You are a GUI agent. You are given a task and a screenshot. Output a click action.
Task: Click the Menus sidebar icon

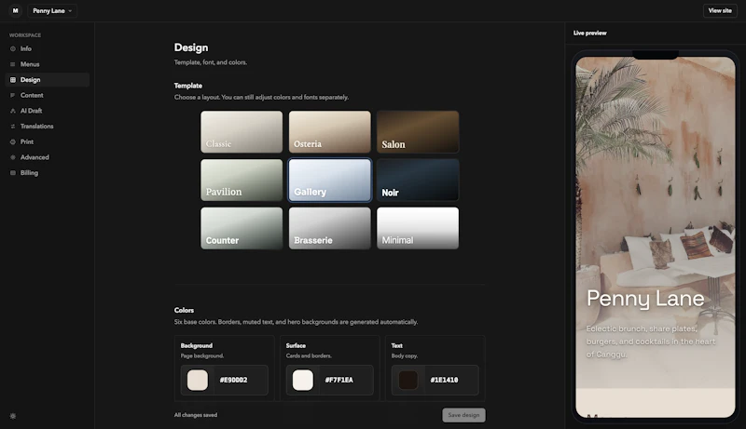[x=13, y=64]
